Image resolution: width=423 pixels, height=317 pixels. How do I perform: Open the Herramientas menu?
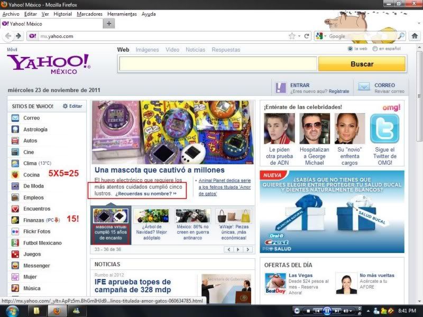(x=122, y=14)
